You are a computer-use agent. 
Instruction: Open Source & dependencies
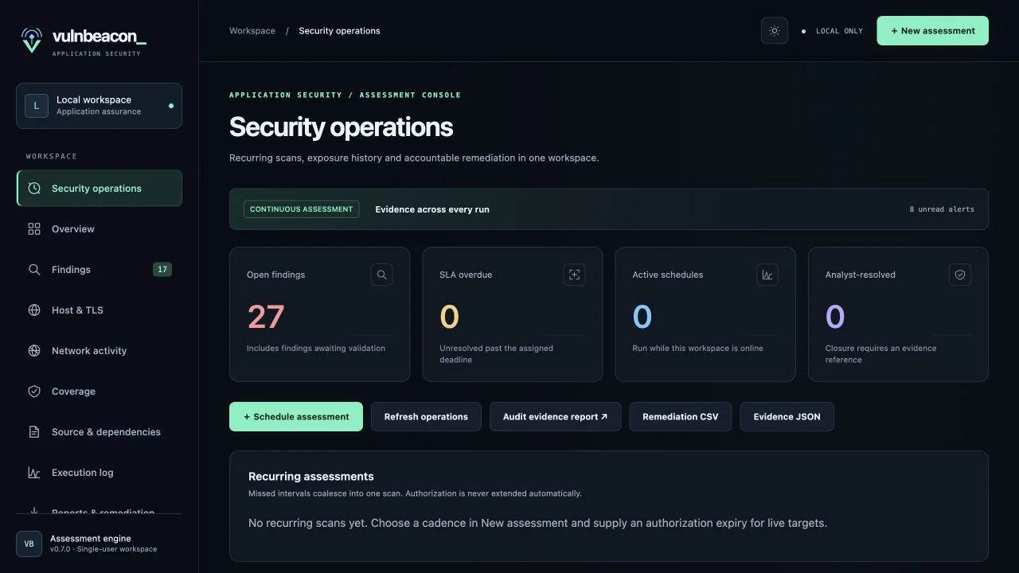point(100,432)
